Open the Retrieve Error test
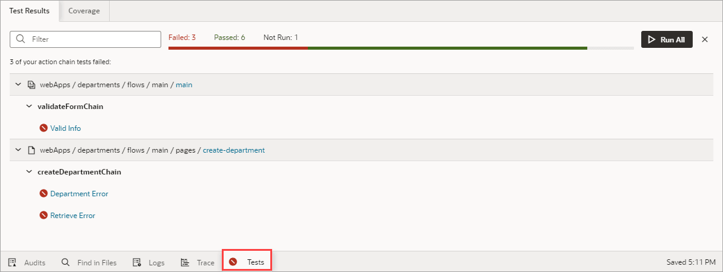 pyautogui.click(x=73, y=215)
